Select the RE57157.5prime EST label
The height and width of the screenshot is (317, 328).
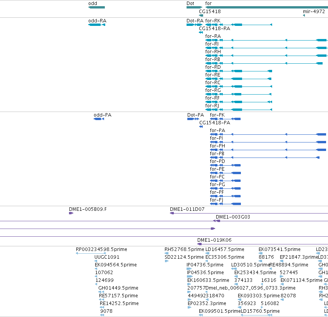[x=118, y=296]
